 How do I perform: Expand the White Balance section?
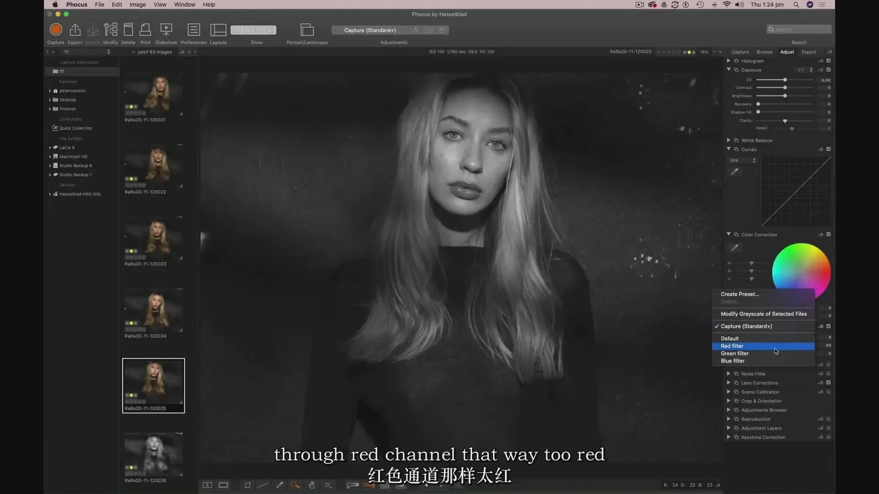pos(728,140)
